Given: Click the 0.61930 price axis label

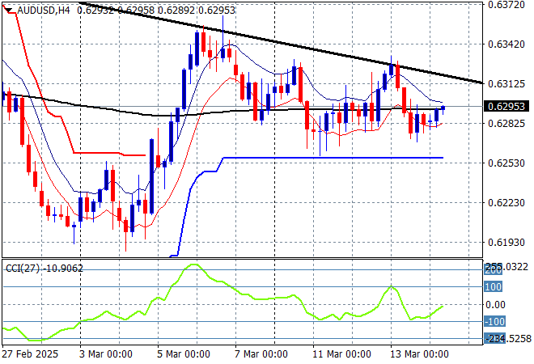Looking at the screenshot, I should click(x=506, y=243).
